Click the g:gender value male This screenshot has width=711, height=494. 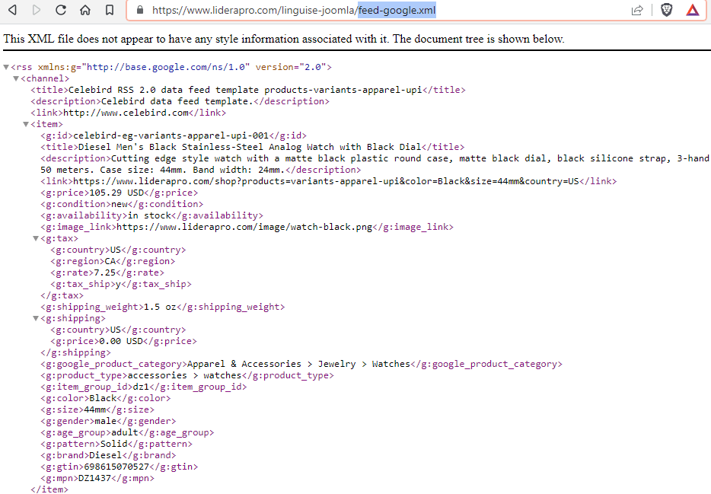point(106,421)
